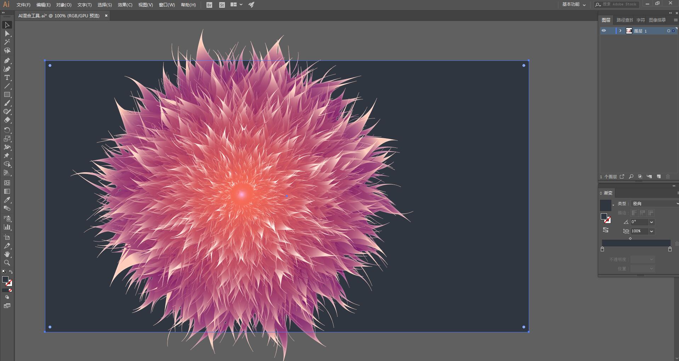Open the 文件(F) menu
This screenshot has height=361, width=679.
(23, 5)
